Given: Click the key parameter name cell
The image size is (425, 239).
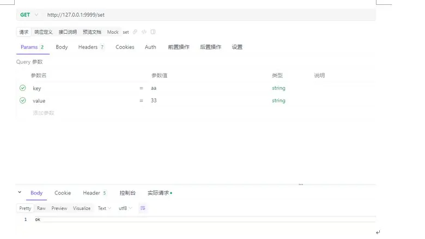Looking at the screenshot, I should point(37,88).
